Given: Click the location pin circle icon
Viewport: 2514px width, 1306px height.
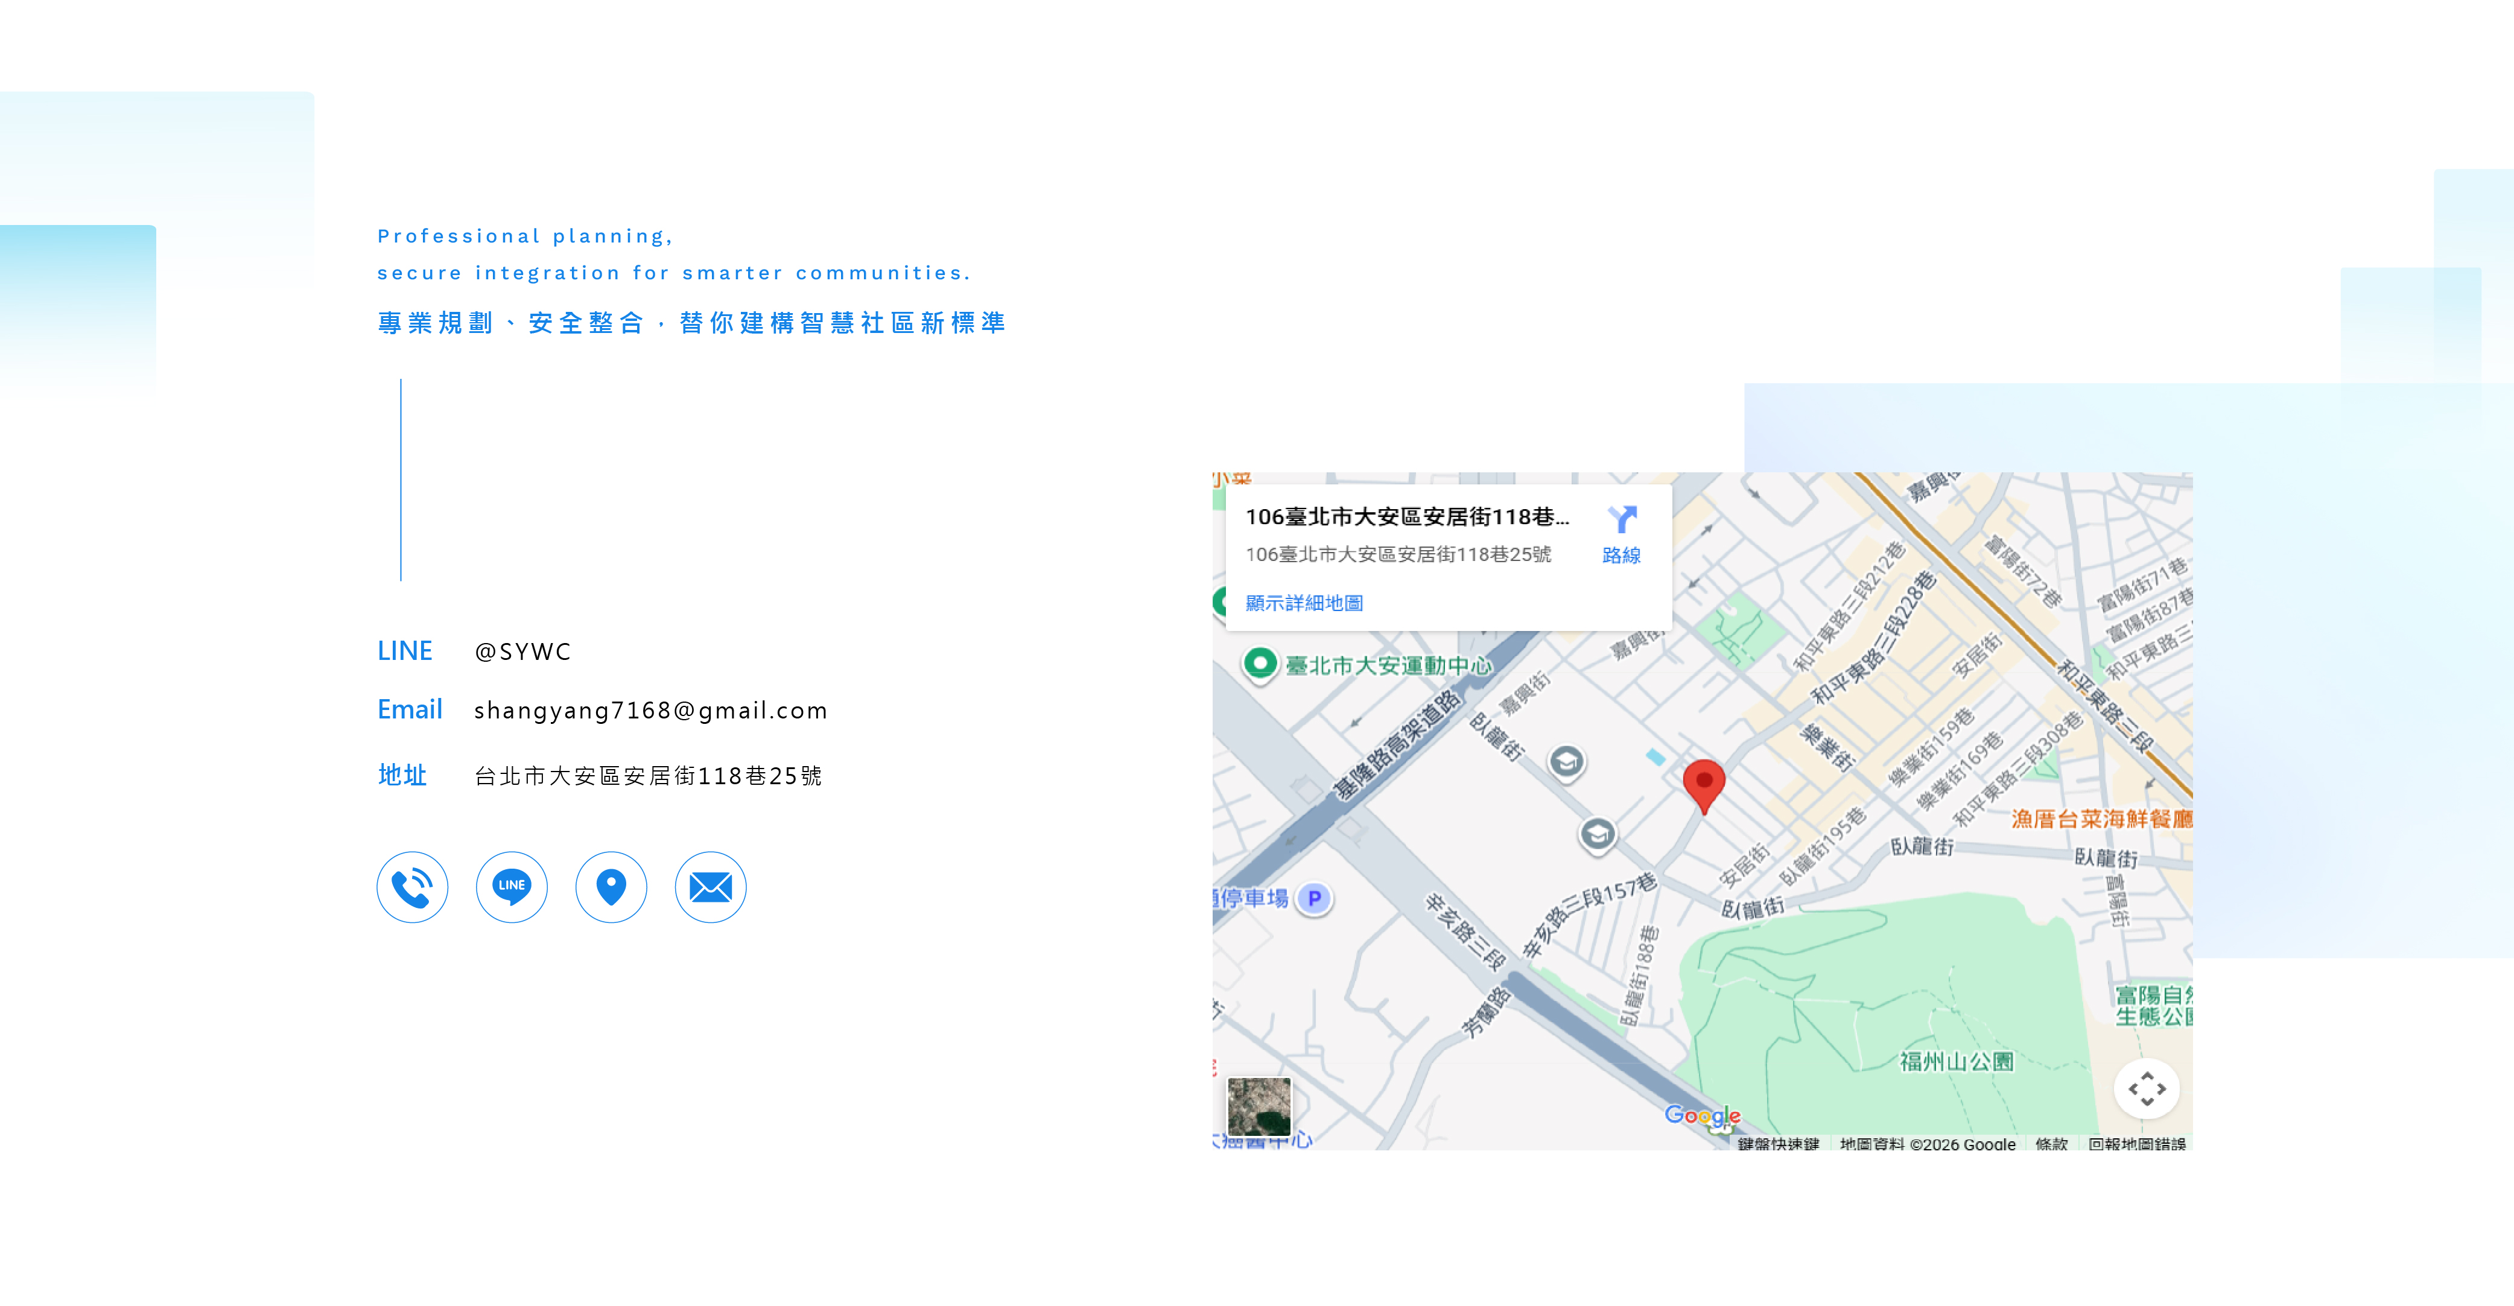Looking at the screenshot, I should coord(611,886).
